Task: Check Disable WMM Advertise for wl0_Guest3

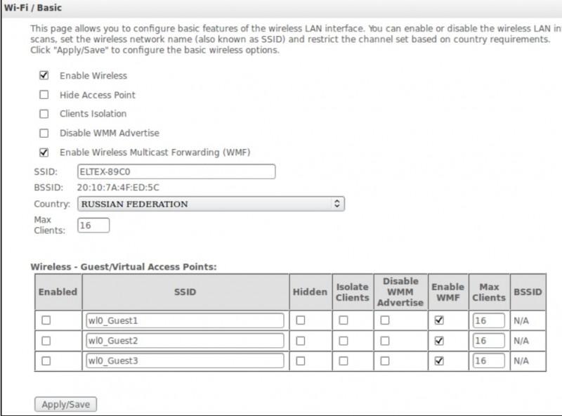Action: [x=384, y=360]
